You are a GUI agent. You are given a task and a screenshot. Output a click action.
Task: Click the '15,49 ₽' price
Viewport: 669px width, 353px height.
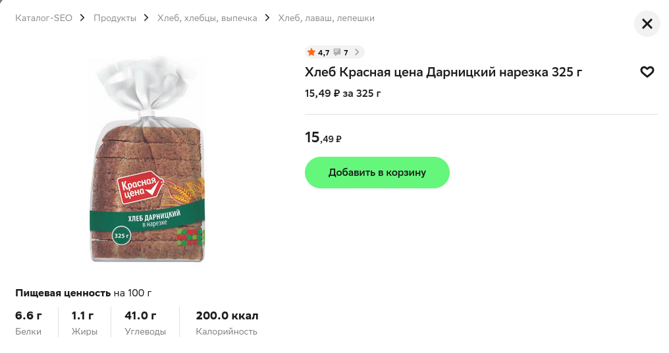tap(323, 138)
